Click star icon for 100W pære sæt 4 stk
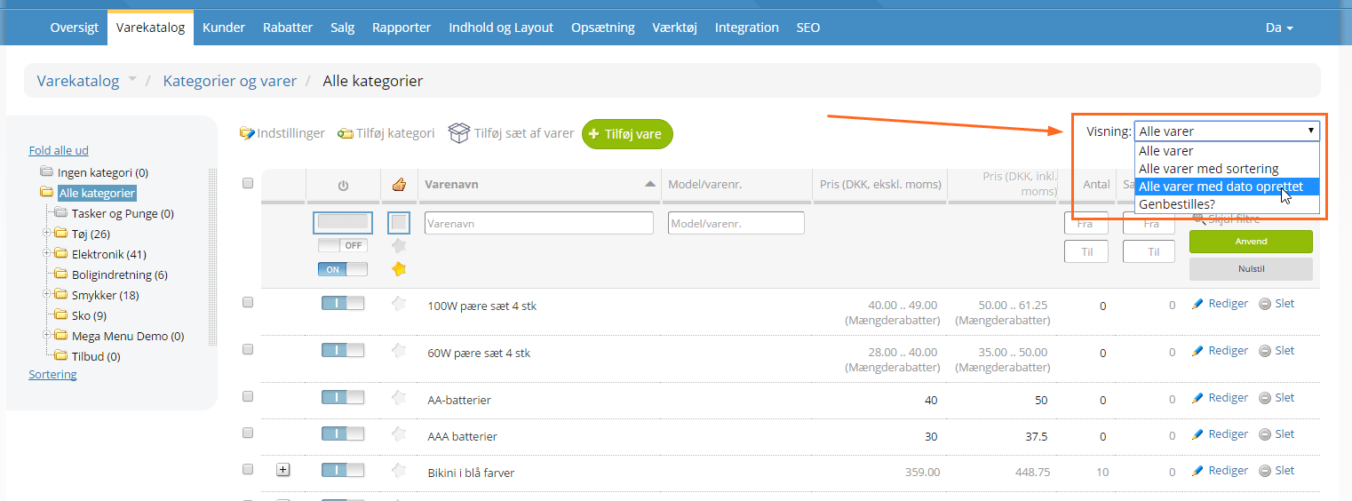The width and height of the screenshot is (1352, 501). [x=399, y=304]
